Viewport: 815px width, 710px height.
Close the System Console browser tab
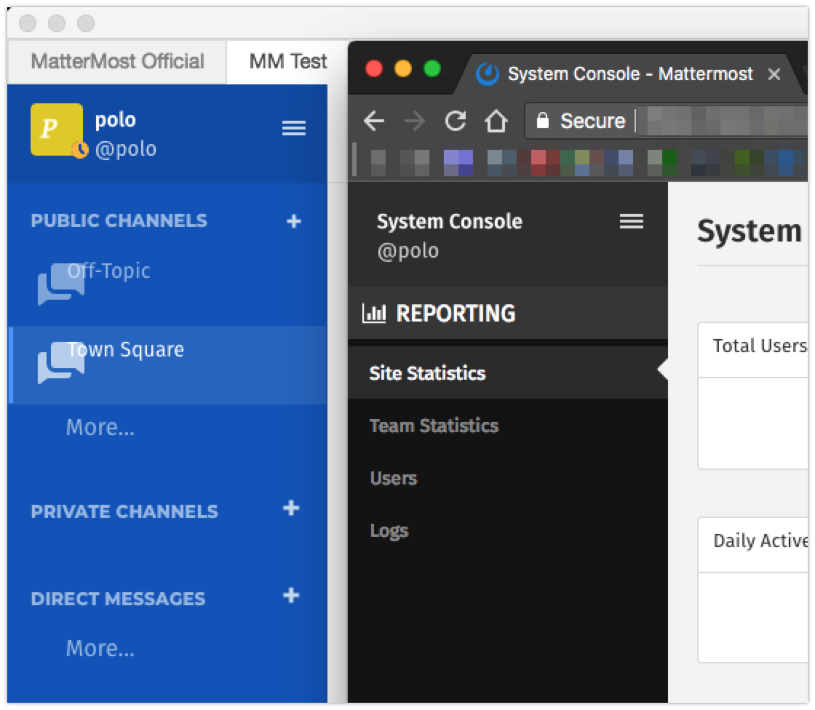(774, 74)
